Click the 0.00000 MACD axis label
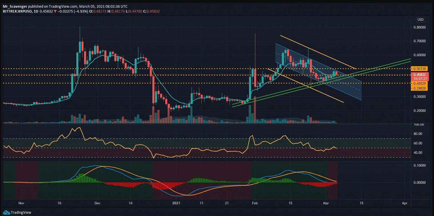434x216 pixels. (420, 182)
